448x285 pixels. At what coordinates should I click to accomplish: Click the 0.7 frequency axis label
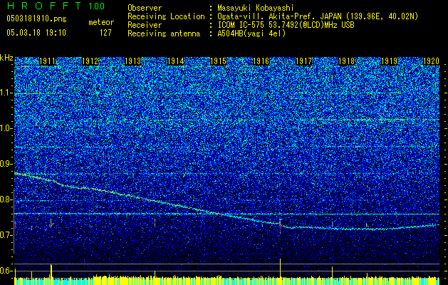[6, 235]
